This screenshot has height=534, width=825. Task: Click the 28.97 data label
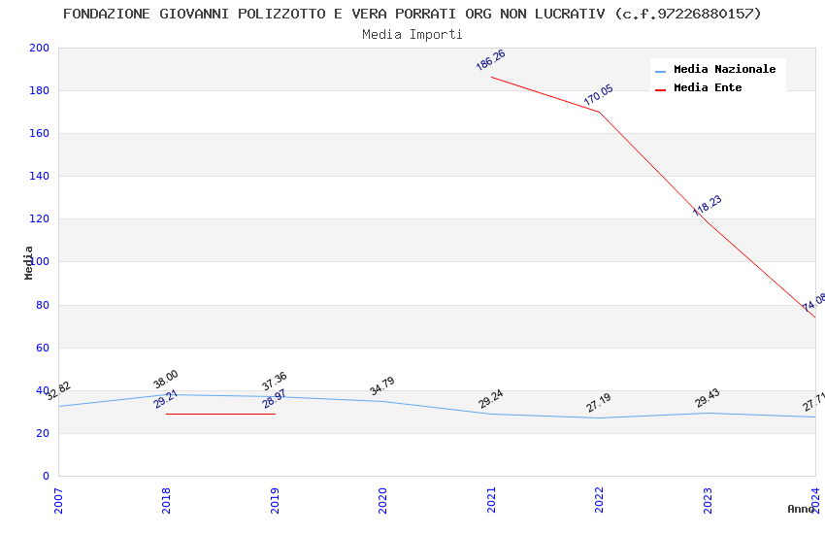274,399
